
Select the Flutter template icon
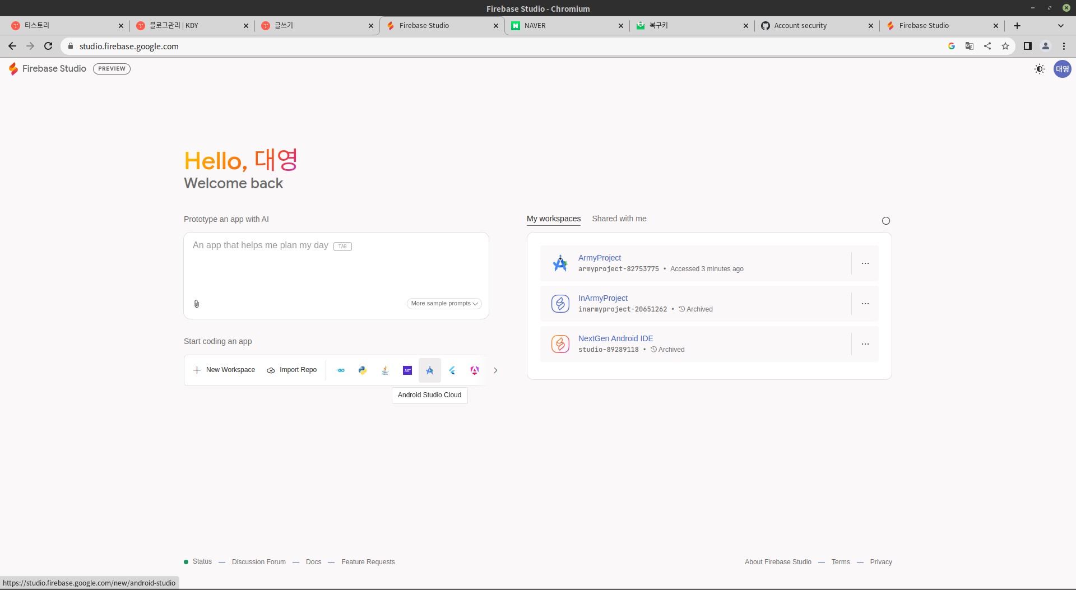point(452,370)
